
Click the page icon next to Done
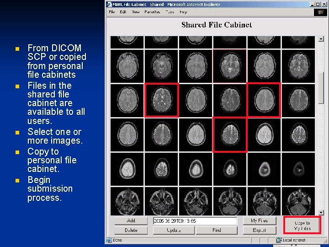109,240
